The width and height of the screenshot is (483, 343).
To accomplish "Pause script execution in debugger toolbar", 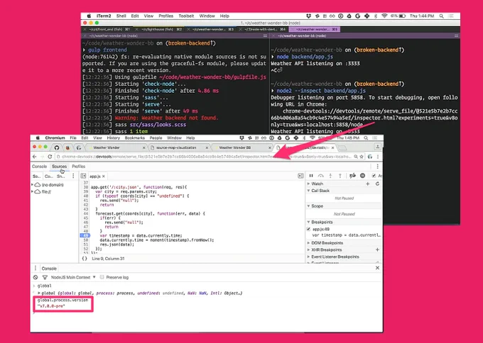I will (x=311, y=176).
